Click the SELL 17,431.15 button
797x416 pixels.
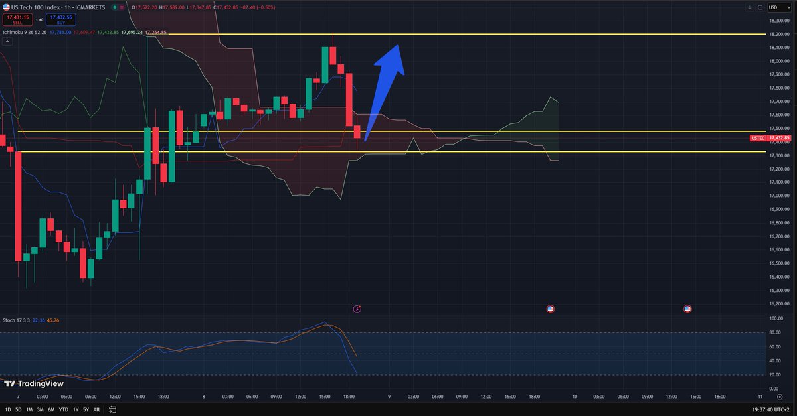click(17, 19)
